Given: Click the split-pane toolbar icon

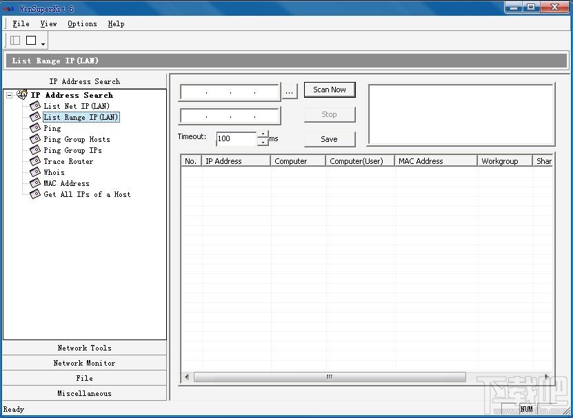Looking at the screenshot, I should pyautogui.click(x=14, y=40).
